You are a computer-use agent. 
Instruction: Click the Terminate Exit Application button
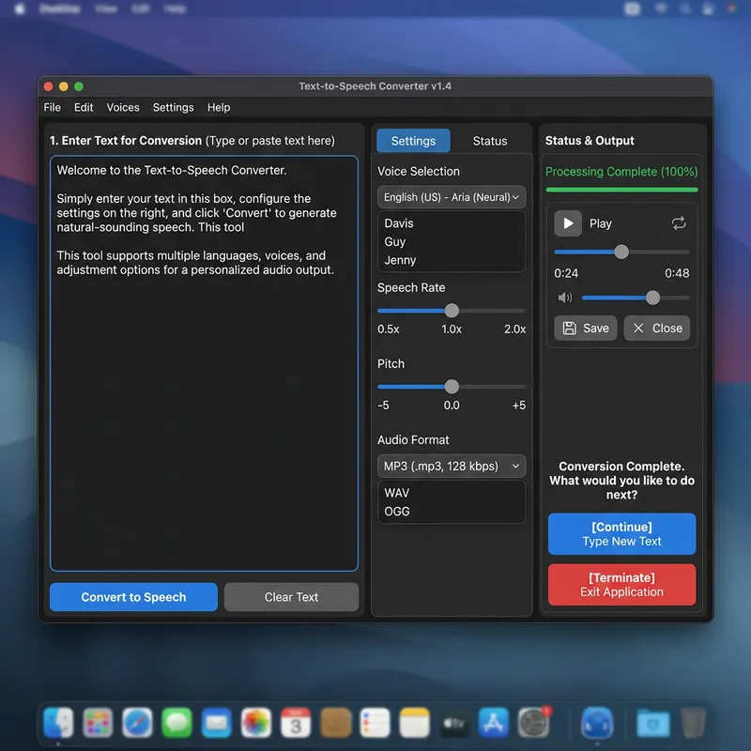[621, 585]
